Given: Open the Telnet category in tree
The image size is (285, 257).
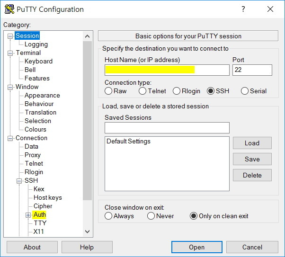Looking at the screenshot, I should pyautogui.click(x=34, y=164).
